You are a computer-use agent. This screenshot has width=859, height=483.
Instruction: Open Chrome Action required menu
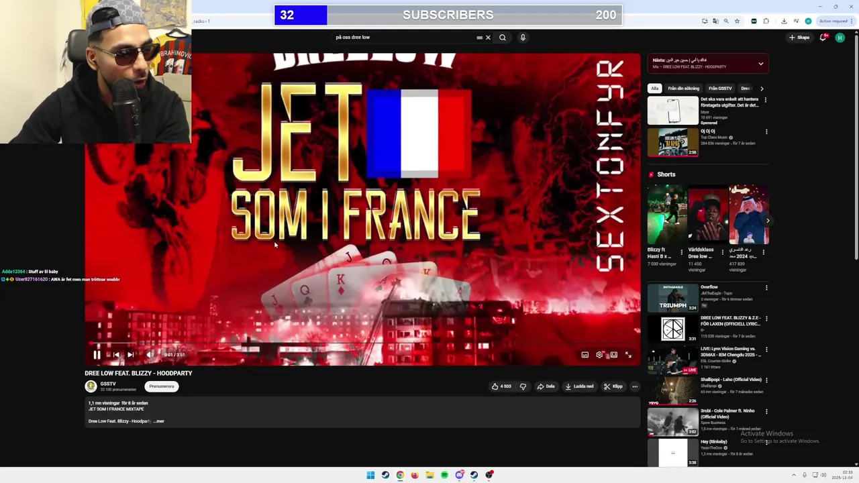pos(836,21)
